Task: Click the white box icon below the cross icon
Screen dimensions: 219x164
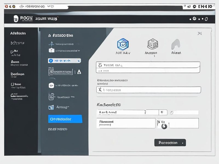Action: (x=51, y=50)
